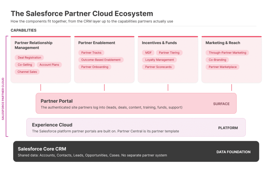Image resolution: width=267 pixels, height=171 pixels.
Task: Click the PLATFORM label
Action: pos(228,128)
